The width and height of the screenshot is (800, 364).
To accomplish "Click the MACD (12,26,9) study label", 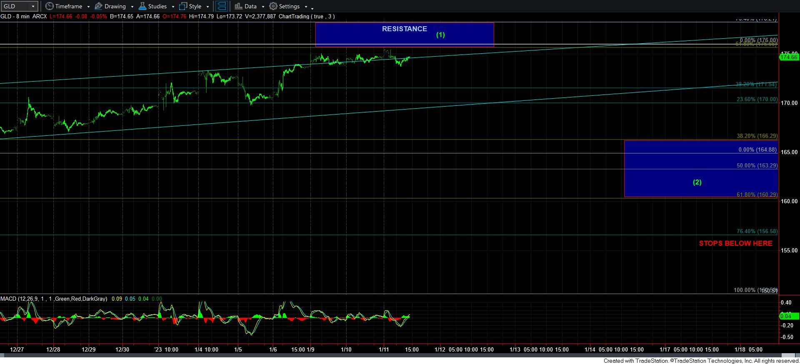I will 53,299.
